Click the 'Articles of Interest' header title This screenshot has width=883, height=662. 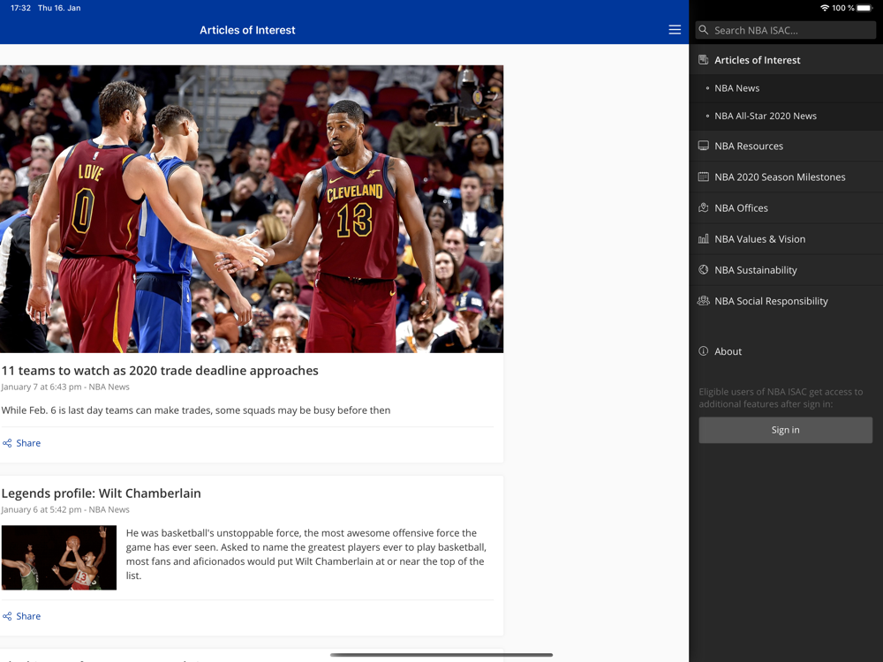(247, 30)
